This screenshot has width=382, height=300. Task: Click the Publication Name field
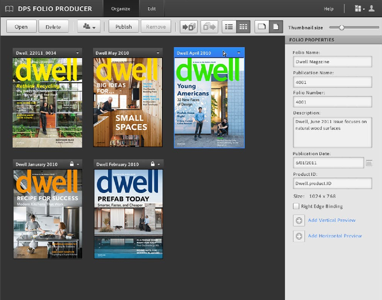(333, 82)
